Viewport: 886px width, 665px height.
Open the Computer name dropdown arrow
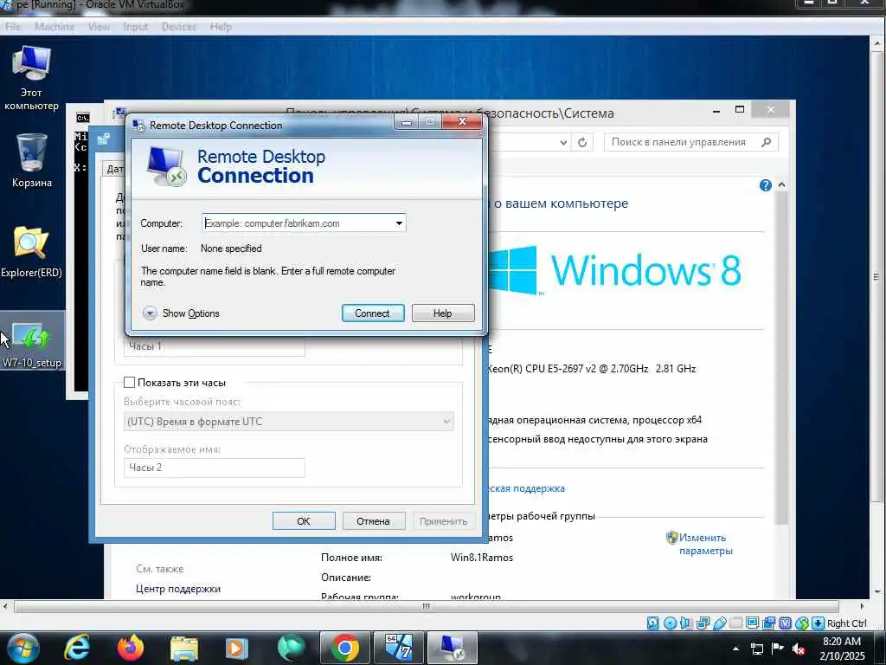point(399,223)
